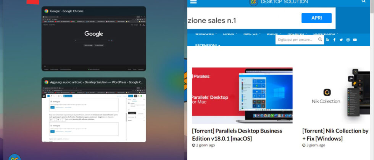Click the '2 giorni ago' date text
374x160 pixels.
(x=205, y=145)
